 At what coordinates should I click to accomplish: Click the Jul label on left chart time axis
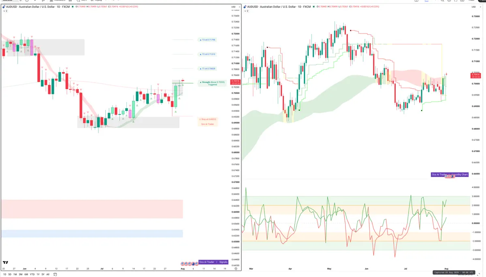tap(102, 268)
